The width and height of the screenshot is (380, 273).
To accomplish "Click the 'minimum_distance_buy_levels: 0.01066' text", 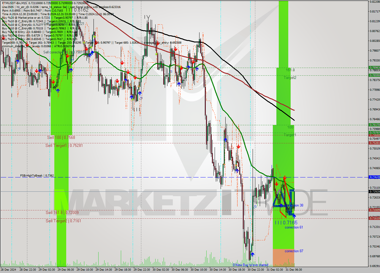I will coord(26,46).
